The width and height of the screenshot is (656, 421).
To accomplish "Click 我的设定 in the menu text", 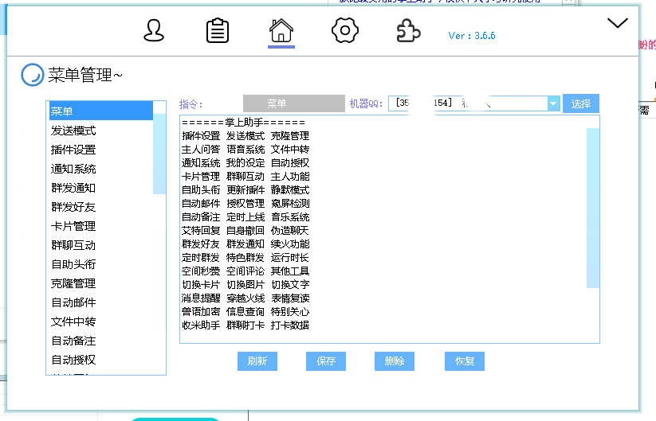I will click(246, 163).
